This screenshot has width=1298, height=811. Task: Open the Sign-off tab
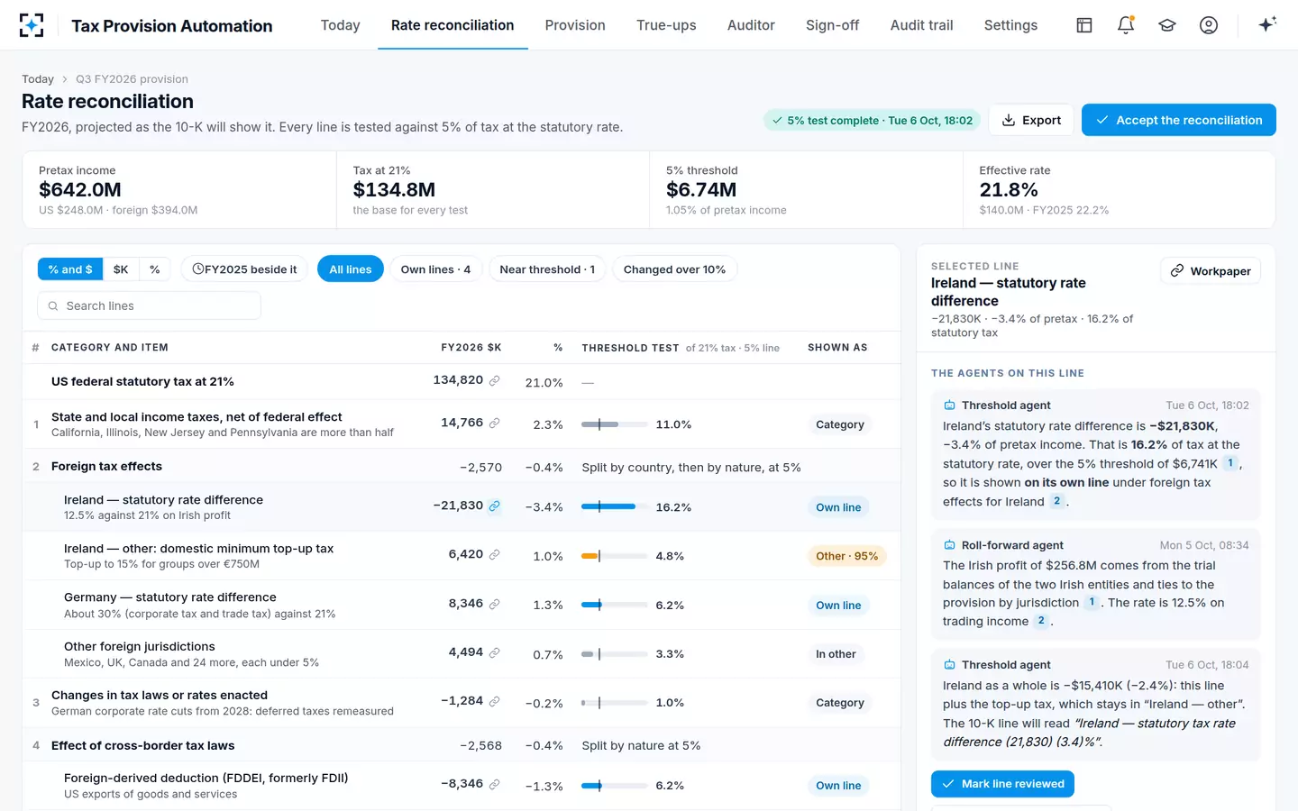point(832,25)
